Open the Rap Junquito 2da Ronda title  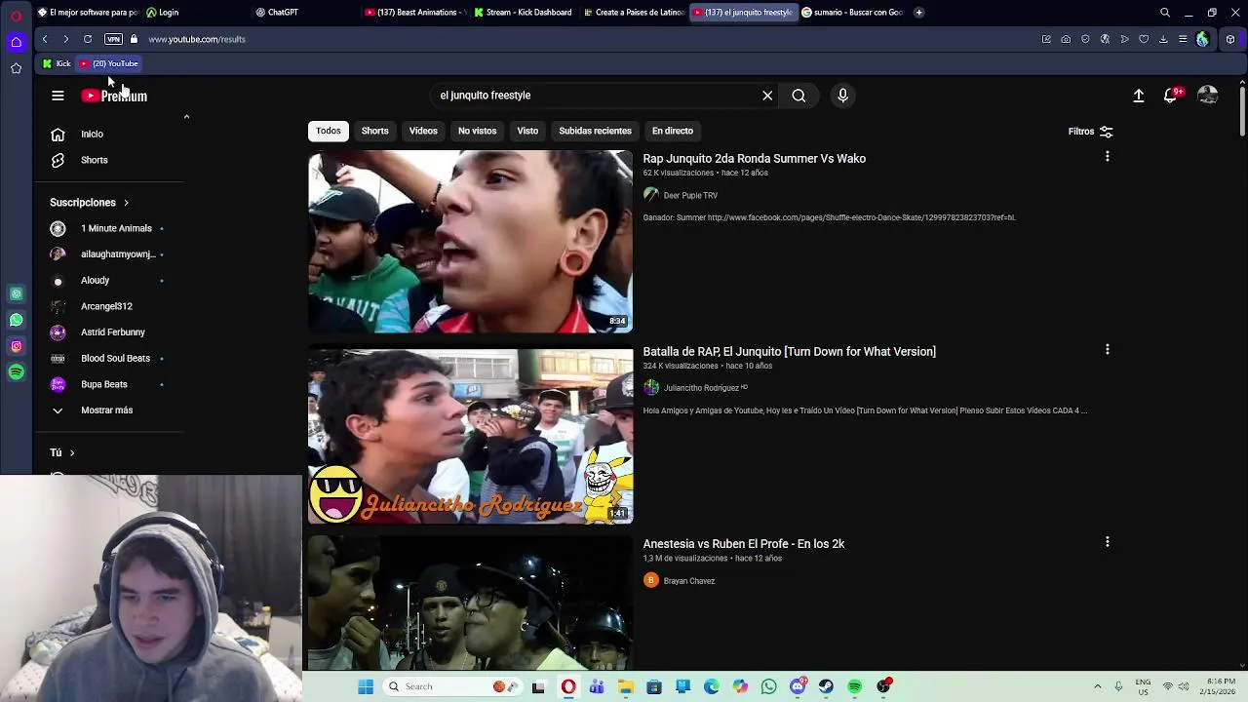(754, 159)
